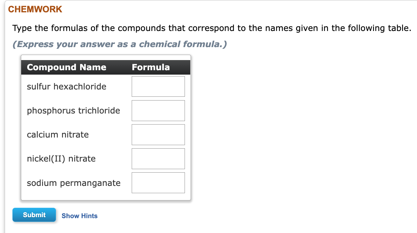Viewport: 417px width, 233px height.
Task: Click the calcium nitrate row label
Action: 58,134
